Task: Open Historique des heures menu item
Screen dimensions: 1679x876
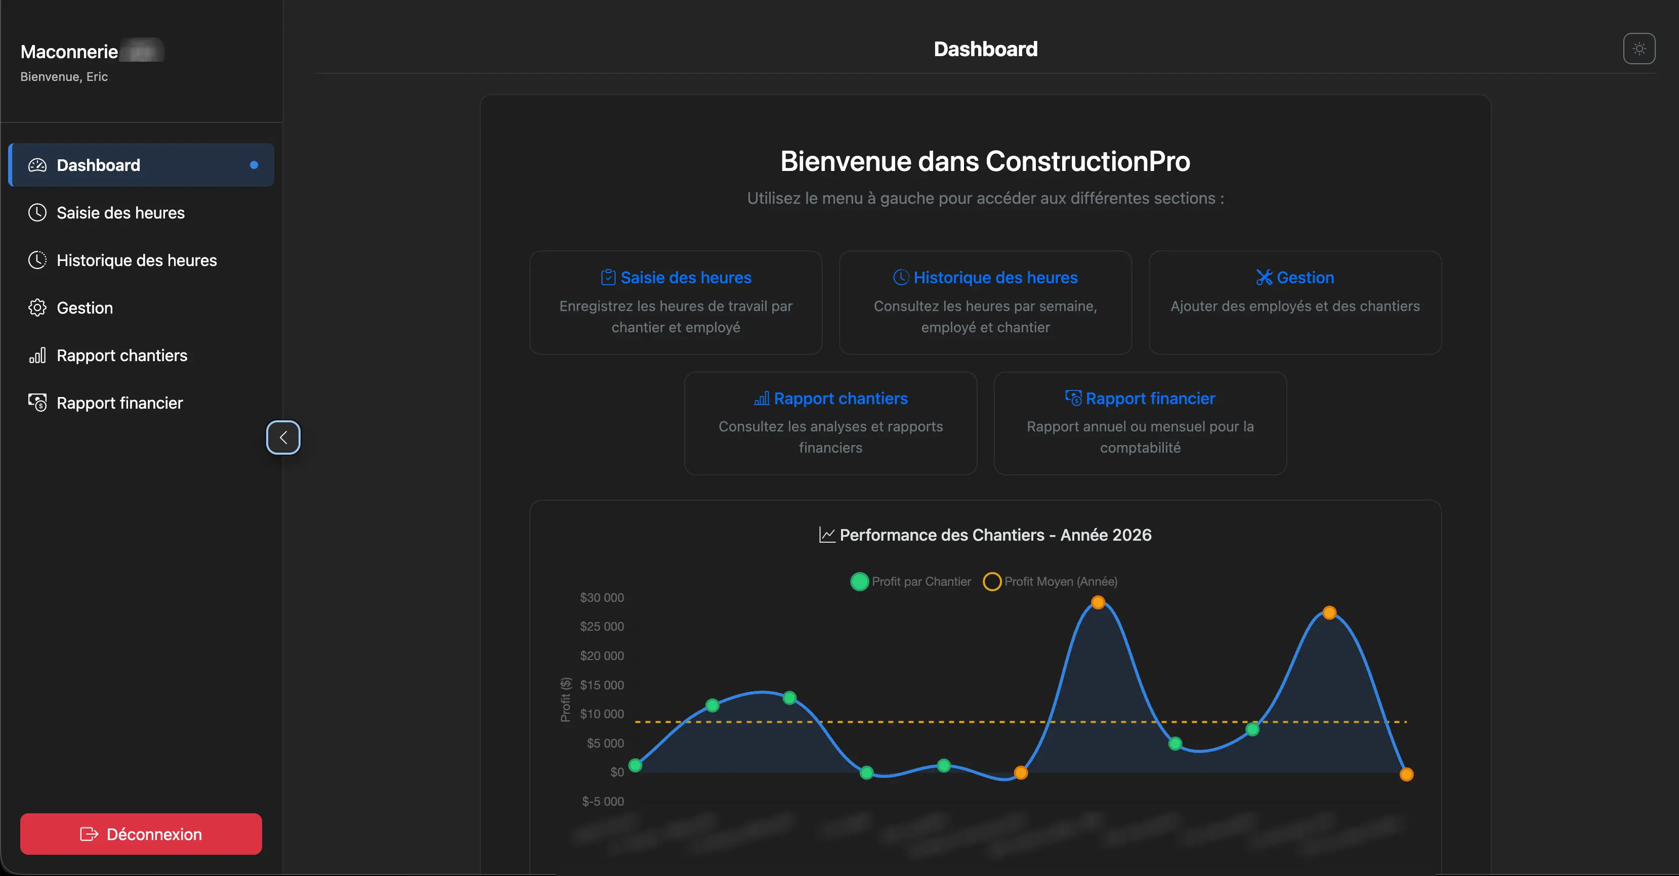Action: [x=136, y=260]
